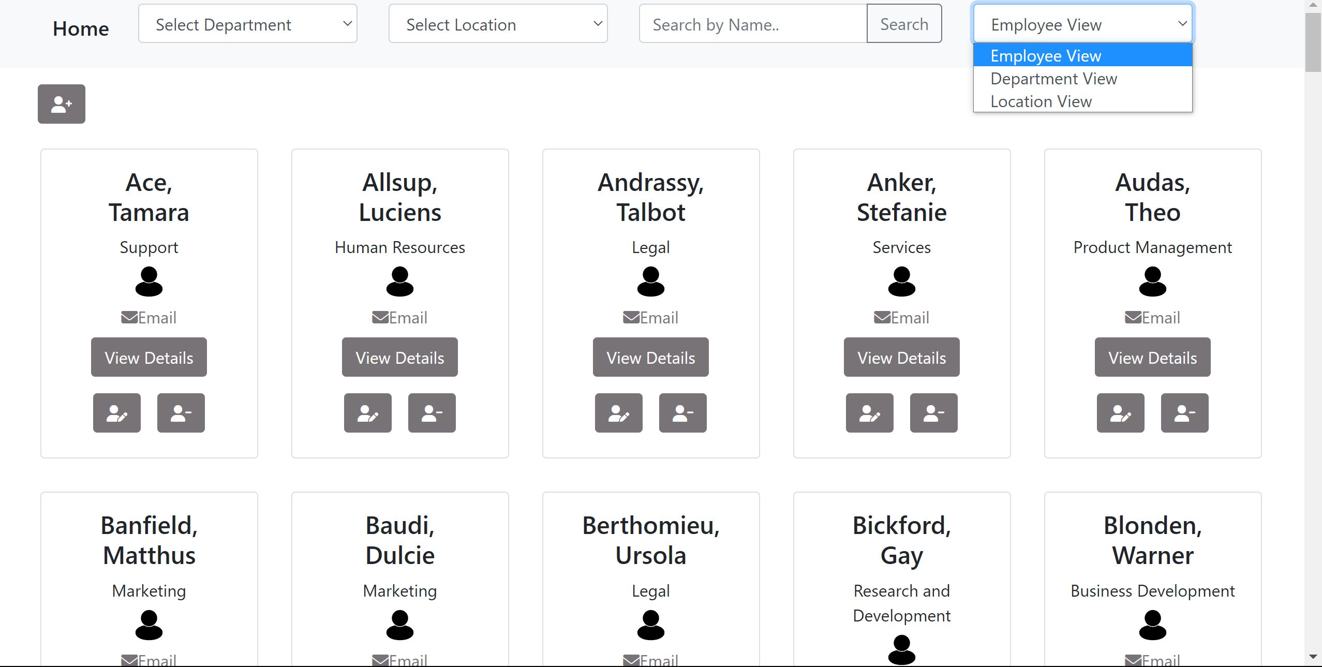Viewport: 1322px width, 667px height.
Task: Click the add new employee icon button
Action: [x=61, y=104]
